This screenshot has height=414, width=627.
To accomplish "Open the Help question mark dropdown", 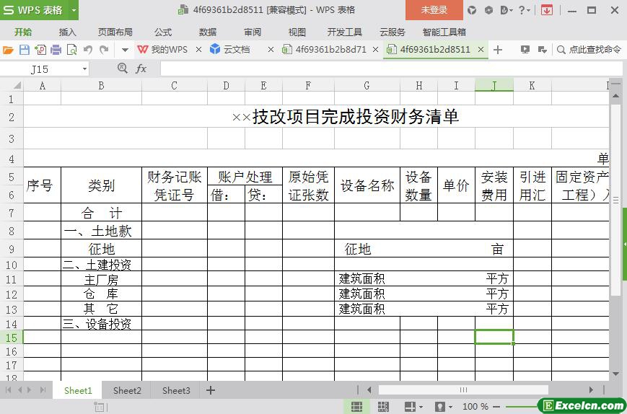I will 525,10.
